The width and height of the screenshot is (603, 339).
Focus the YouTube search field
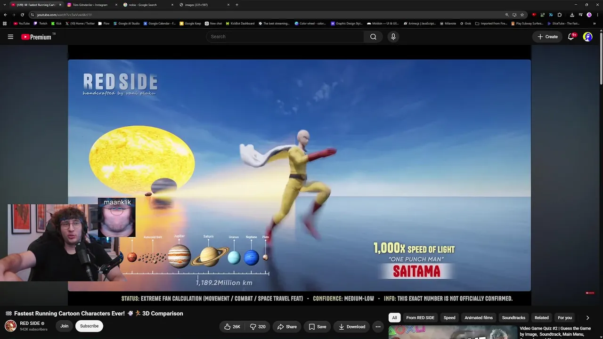click(285, 37)
